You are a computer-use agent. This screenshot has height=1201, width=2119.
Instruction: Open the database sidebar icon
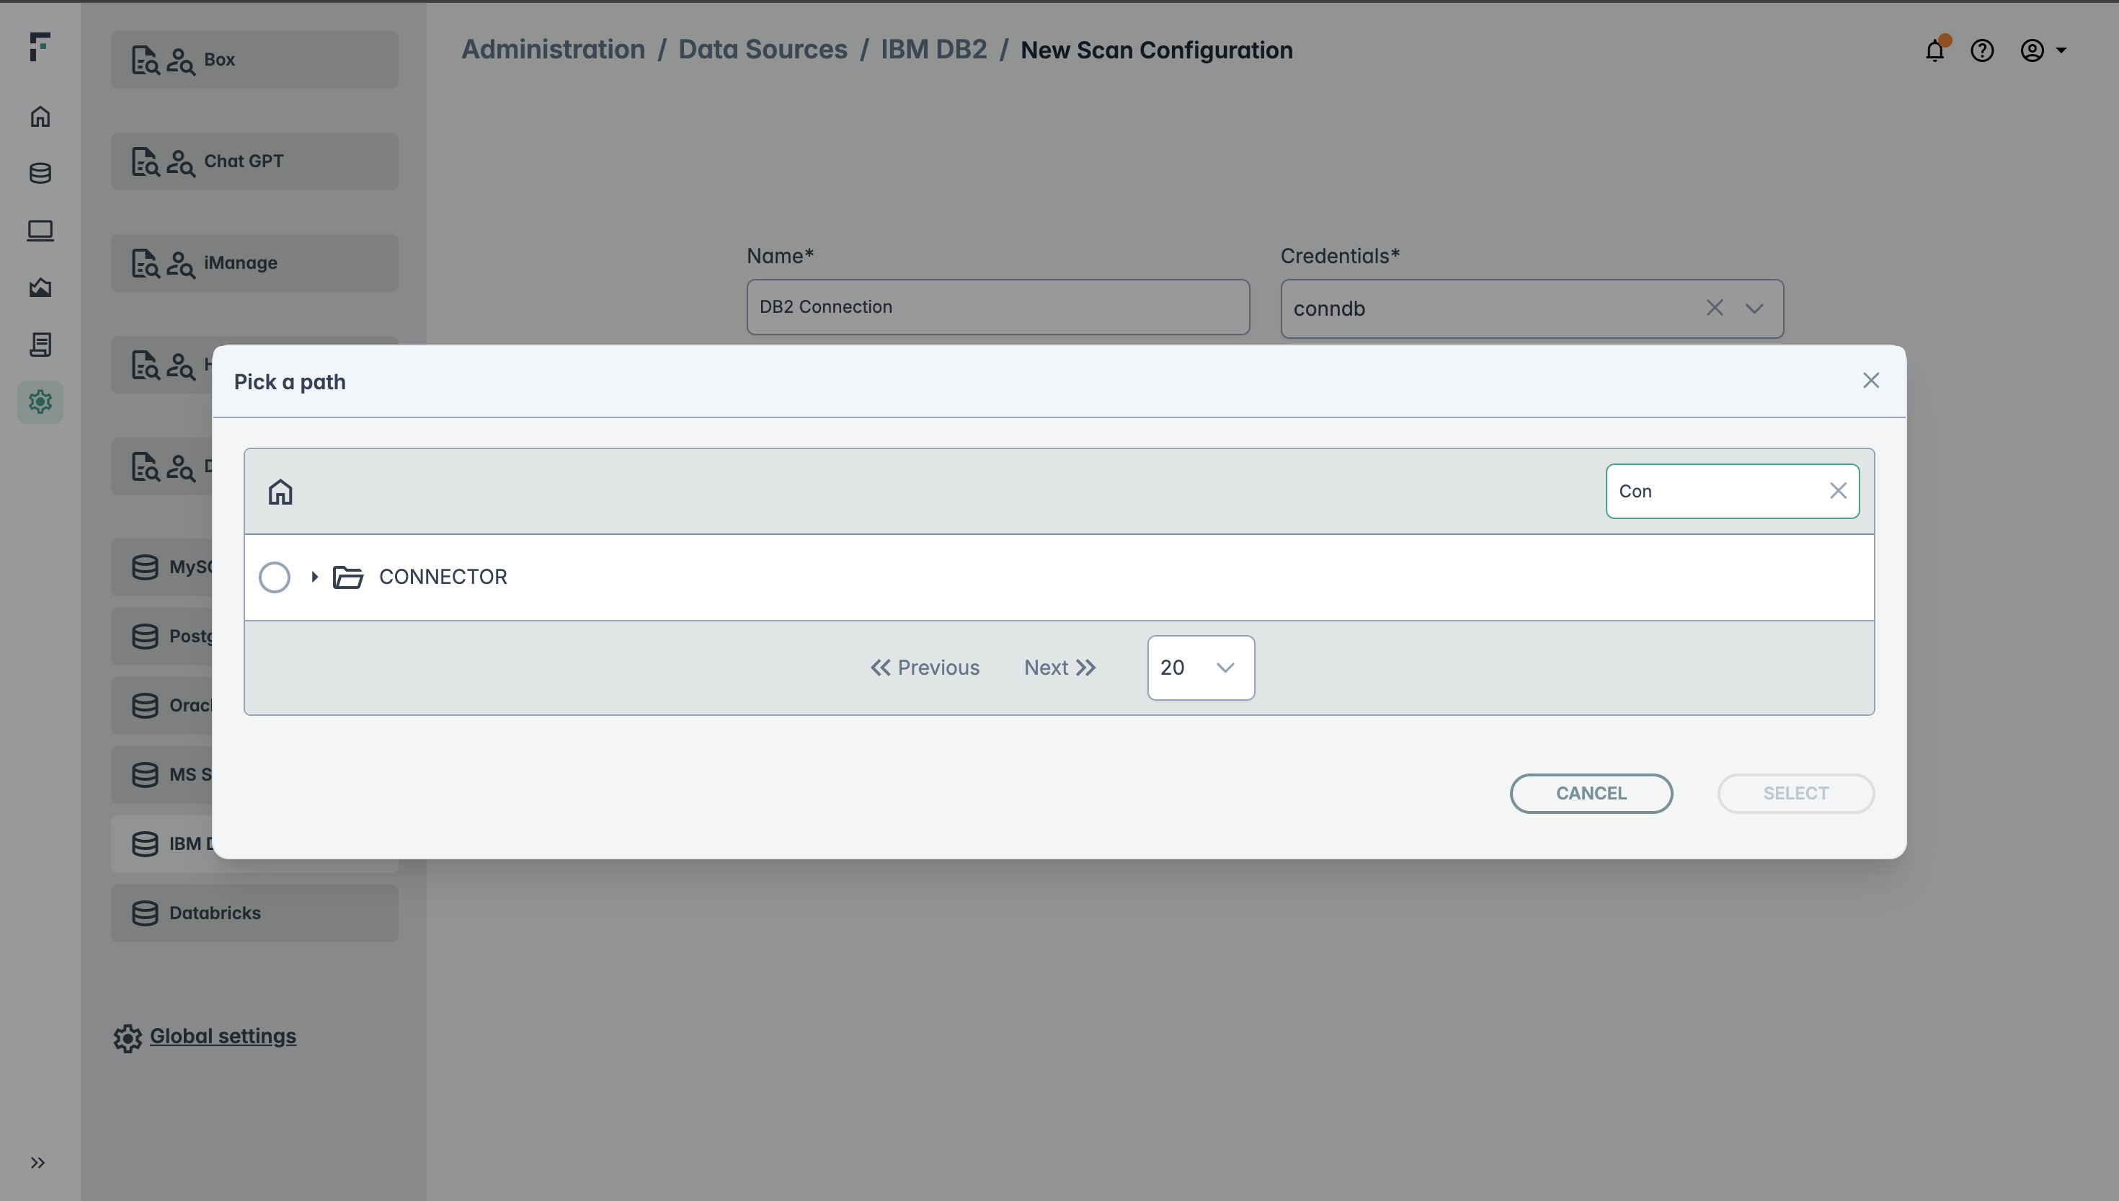coord(40,173)
